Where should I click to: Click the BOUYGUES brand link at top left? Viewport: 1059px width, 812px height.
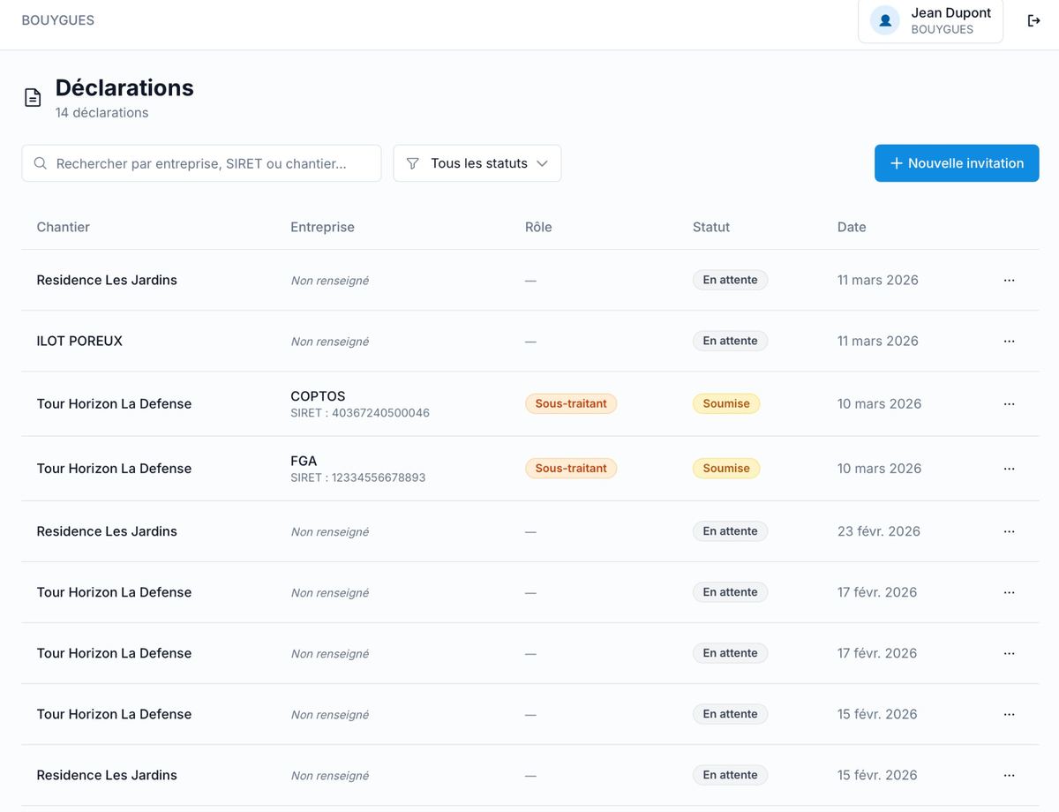(x=58, y=20)
